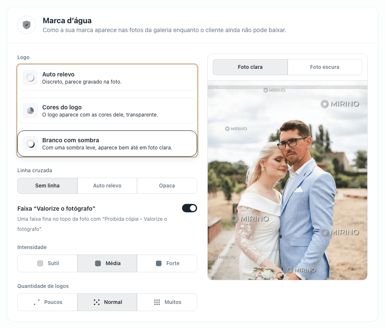This screenshot has height=328, width=385.
Task: Click the Faixa "Valorize o fotógrafo" label
Action: coord(56,209)
